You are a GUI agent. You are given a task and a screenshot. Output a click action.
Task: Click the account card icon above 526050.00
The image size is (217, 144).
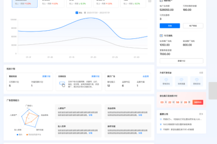(x=161, y=1)
